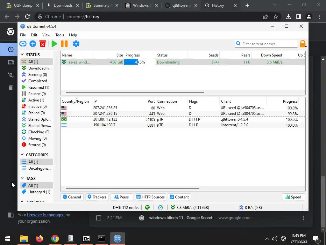326x245 pixels.
Task: Click the upload speed 0 B/s status
Action: coord(250,207)
